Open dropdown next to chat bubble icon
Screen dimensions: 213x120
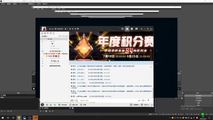145,101
